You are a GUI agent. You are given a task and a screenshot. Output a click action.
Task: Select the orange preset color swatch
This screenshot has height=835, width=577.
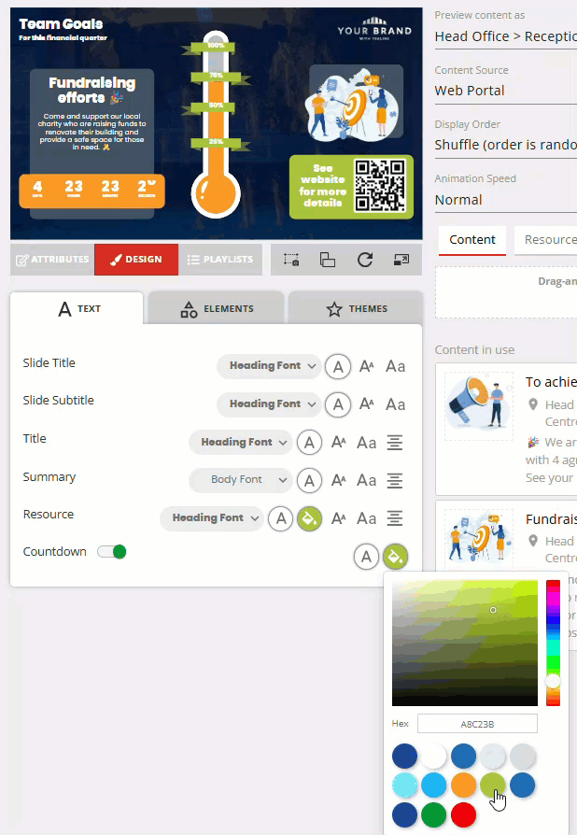click(463, 785)
